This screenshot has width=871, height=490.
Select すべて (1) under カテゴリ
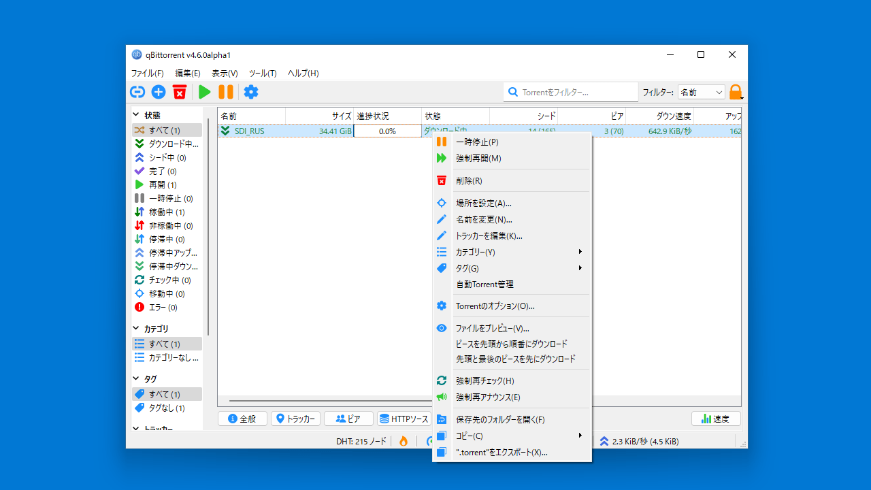click(167, 344)
